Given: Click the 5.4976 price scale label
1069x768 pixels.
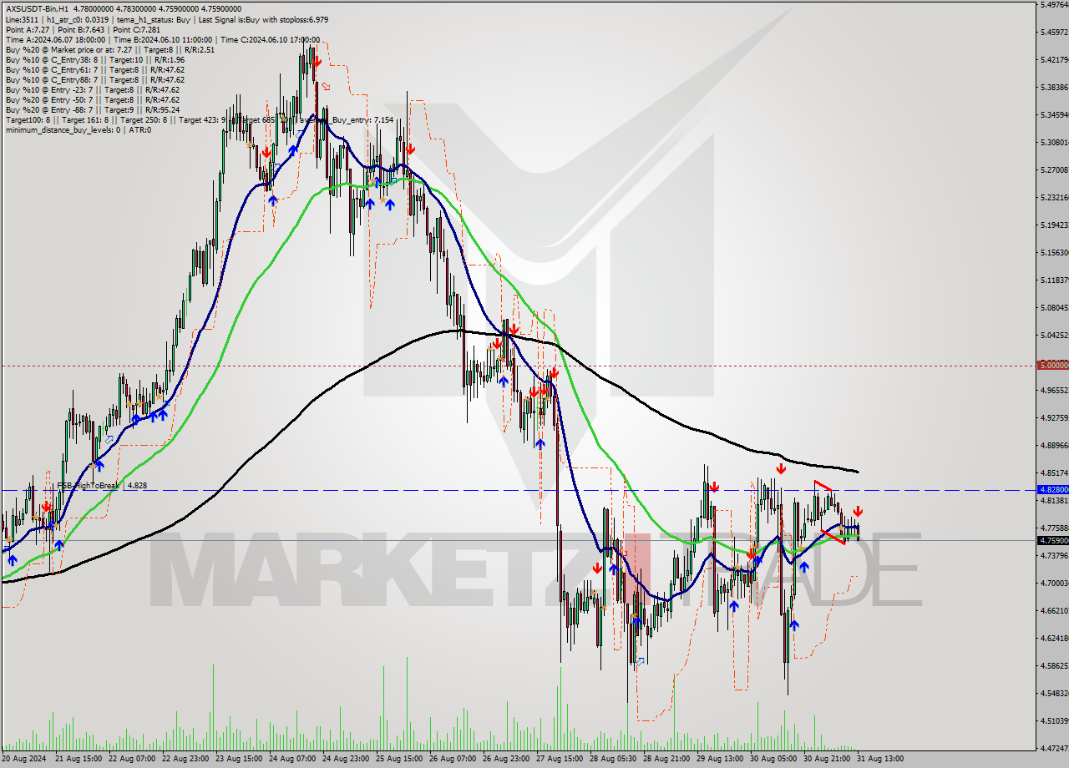Looking at the screenshot, I should [x=1054, y=5].
